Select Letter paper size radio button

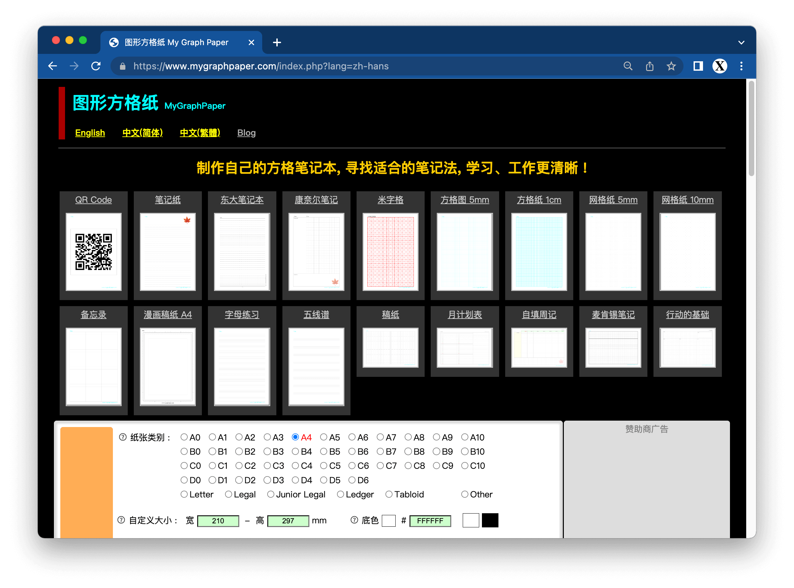pos(186,494)
